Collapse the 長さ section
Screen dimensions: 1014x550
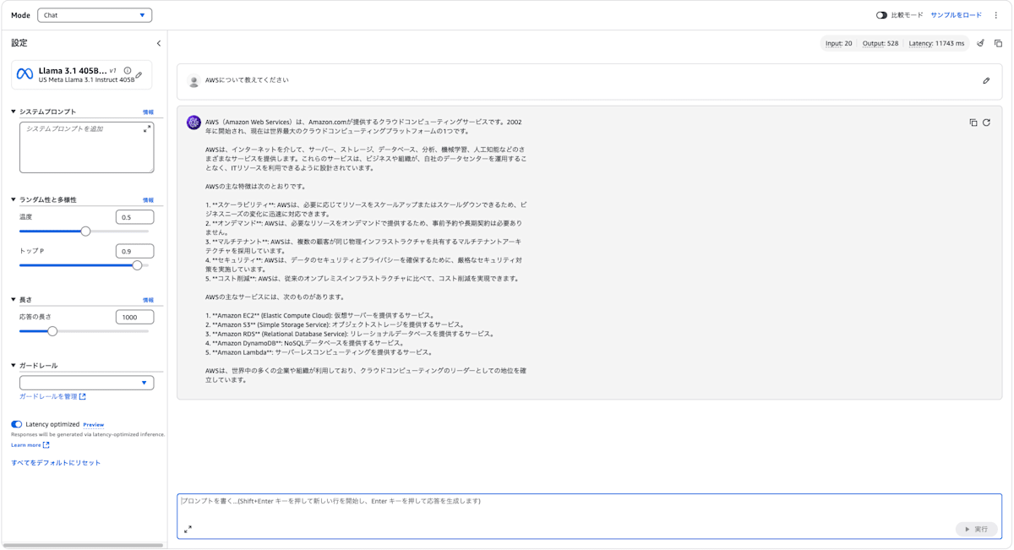point(14,300)
